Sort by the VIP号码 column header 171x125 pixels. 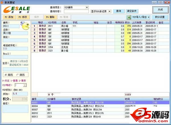pyautogui.click(x=54, y=23)
